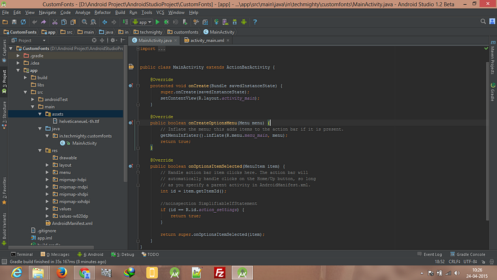The height and width of the screenshot is (280, 497).
Task: Close the activity_main.xml tab
Action: (228, 40)
